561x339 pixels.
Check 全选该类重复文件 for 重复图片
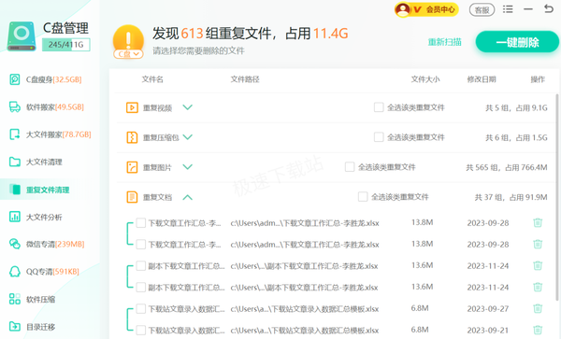tap(350, 167)
